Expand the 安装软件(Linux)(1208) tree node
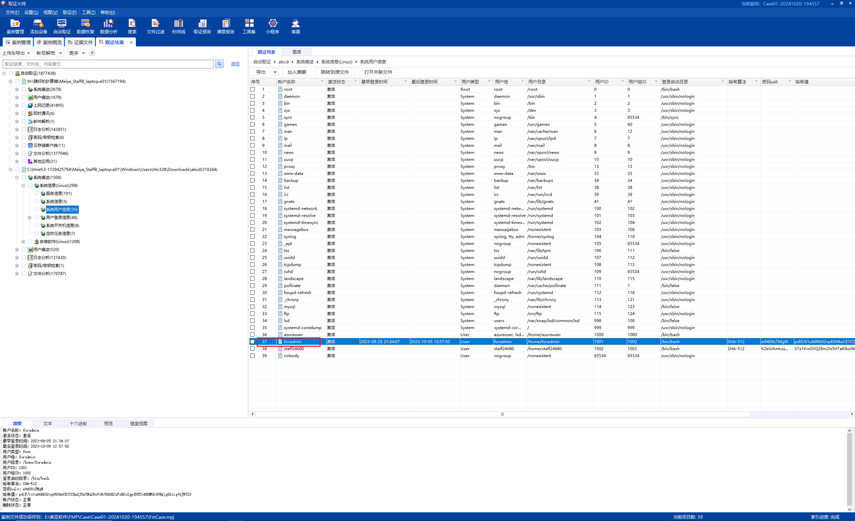855x521 pixels. pyautogui.click(x=23, y=241)
